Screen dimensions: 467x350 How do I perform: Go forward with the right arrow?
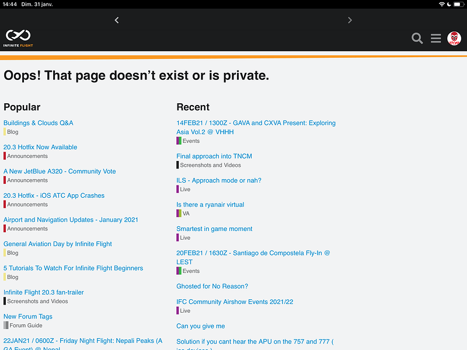[x=350, y=20]
